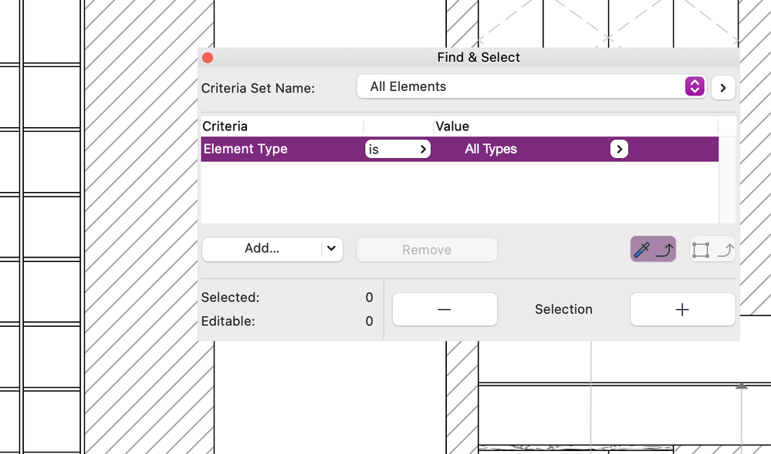The image size is (771, 454).
Task: Add to selection with the plus button
Action: pyautogui.click(x=682, y=309)
